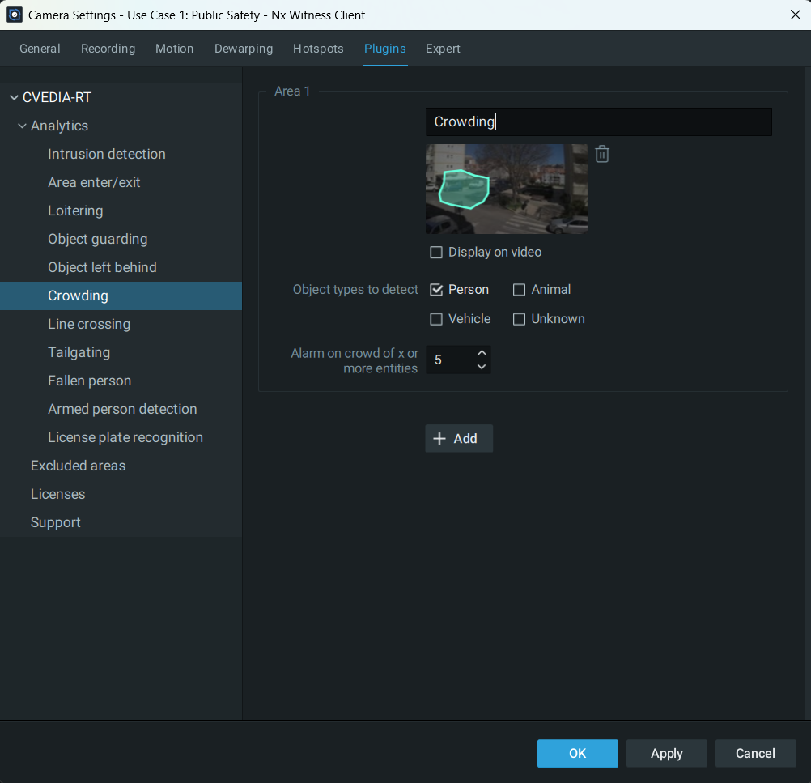Click the Crowding area name field
This screenshot has height=783, width=811.
598,121
